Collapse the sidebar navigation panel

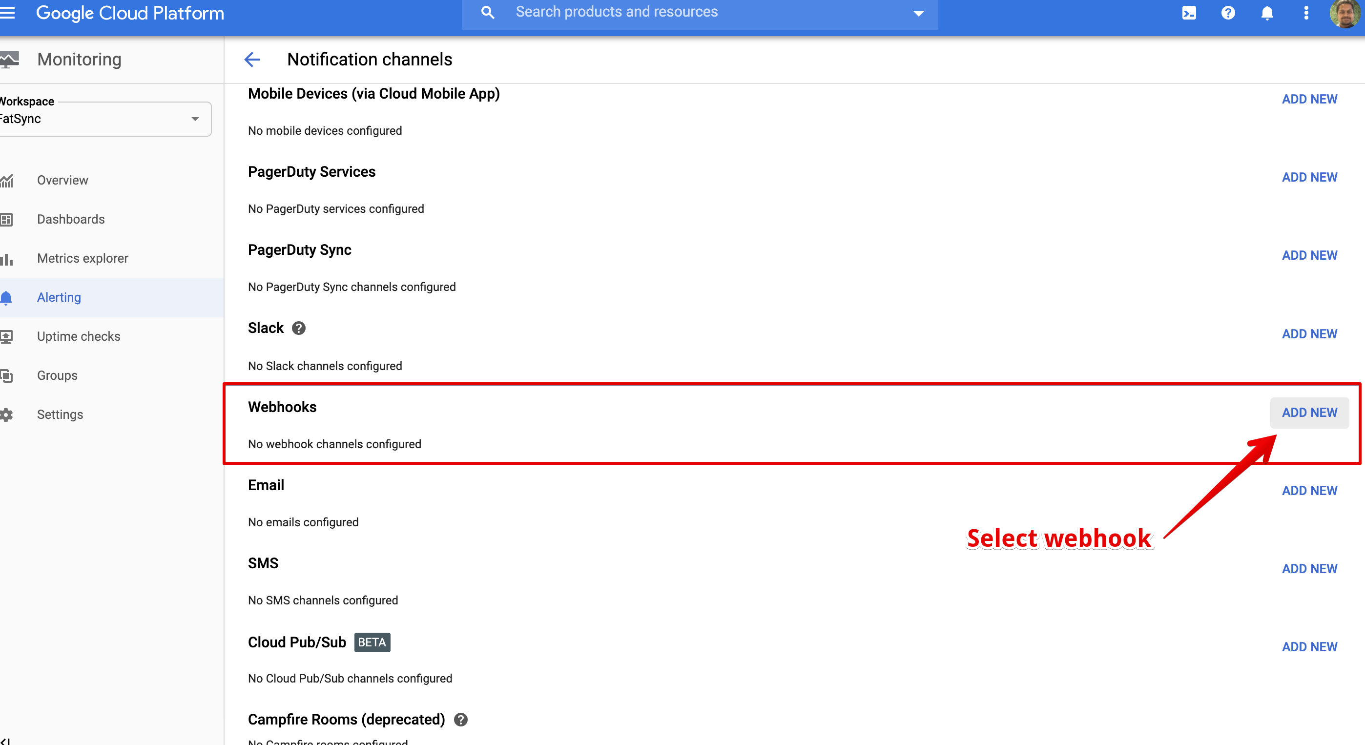[6, 741]
